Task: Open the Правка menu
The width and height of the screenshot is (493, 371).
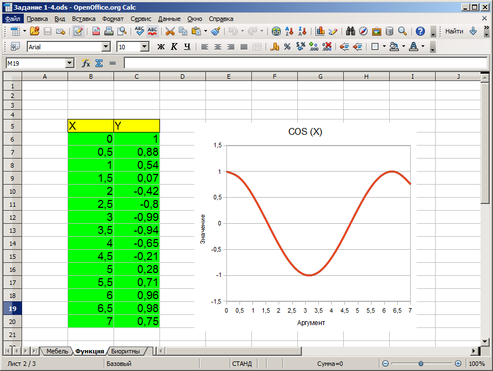Action: click(37, 19)
